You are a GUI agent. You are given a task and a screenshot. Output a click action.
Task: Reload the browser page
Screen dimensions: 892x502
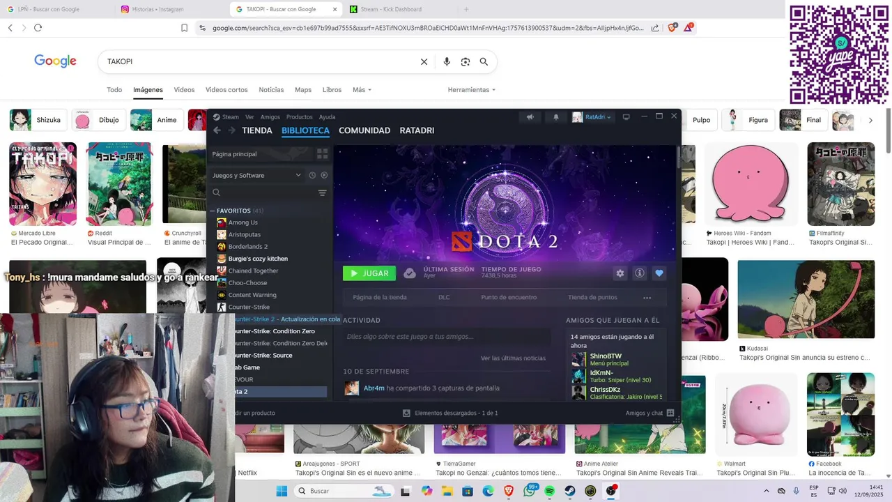(38, 28)
